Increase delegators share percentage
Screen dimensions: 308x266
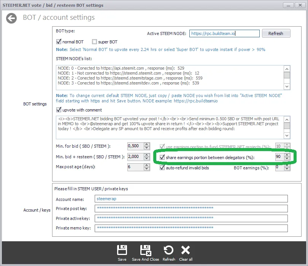tap(287, 155)
